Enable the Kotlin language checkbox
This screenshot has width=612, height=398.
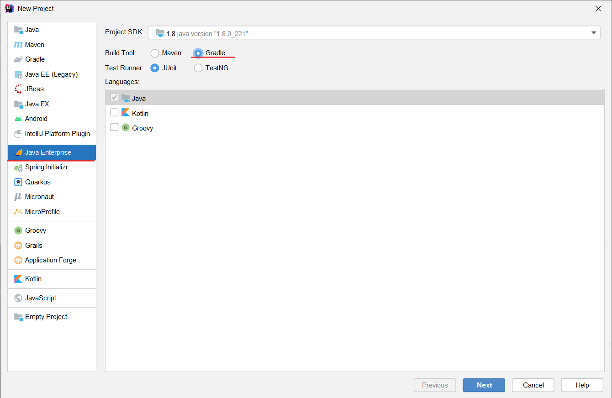pyautogui.click(x=114, y=113)
